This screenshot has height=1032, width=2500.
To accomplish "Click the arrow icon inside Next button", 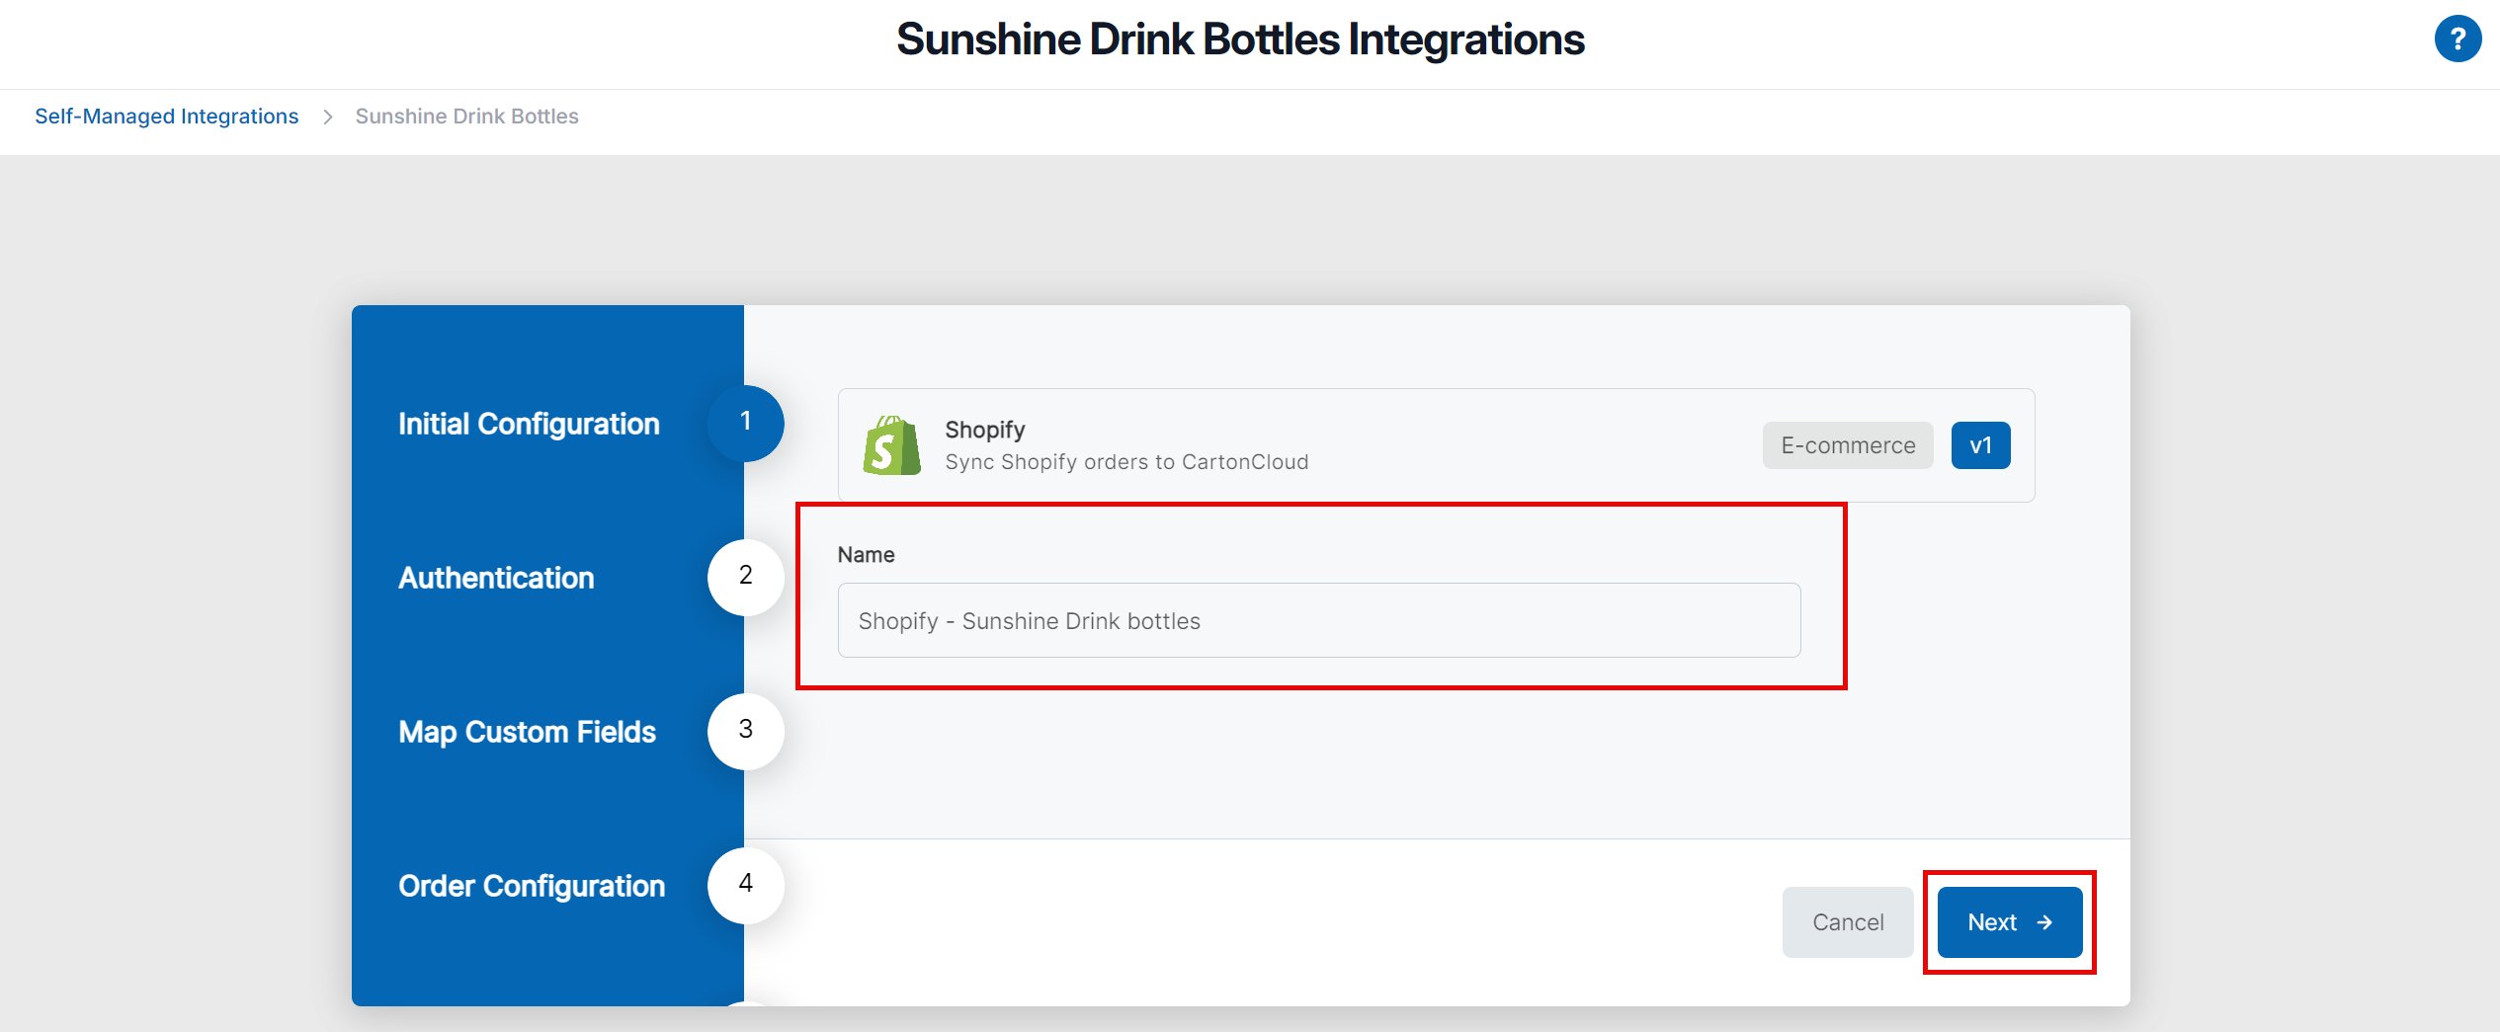I will click(2044, 921).
